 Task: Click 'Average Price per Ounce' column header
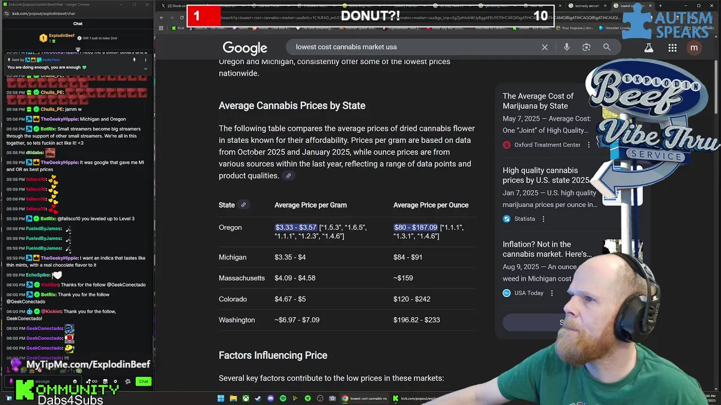pos(431,205)
